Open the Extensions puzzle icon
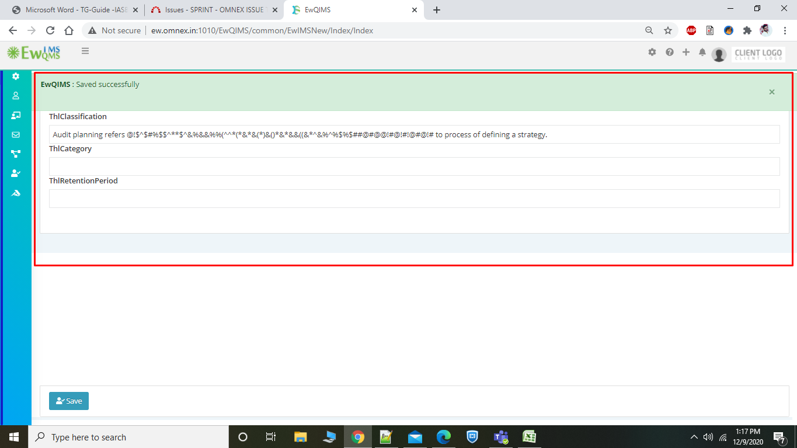This screenshot has height=448, width=797. coord(747,30)
